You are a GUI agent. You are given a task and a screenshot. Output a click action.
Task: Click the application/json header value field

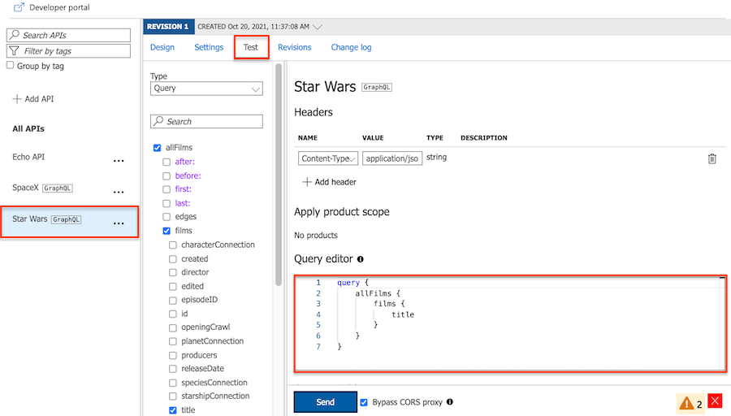click(392, 158)
